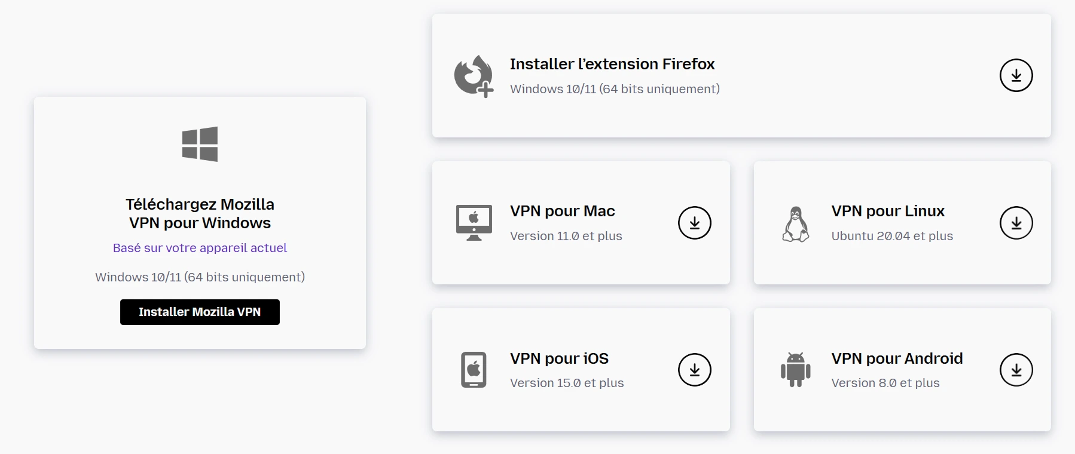Click the Windows logo icon
Screen dimensions: 1075x454
tap(200, 144)
